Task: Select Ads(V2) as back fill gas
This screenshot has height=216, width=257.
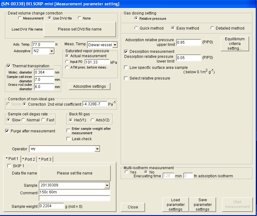Action: click(x=92, y=120)
